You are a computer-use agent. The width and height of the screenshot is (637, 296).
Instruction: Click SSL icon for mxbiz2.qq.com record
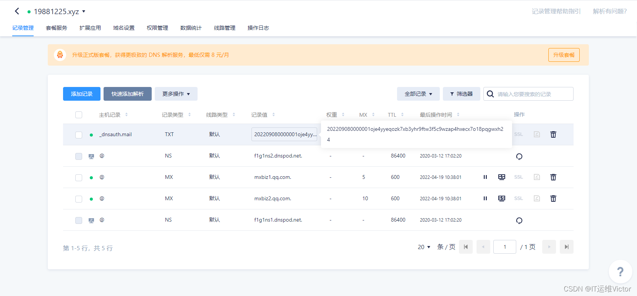[x=519, y=198]
